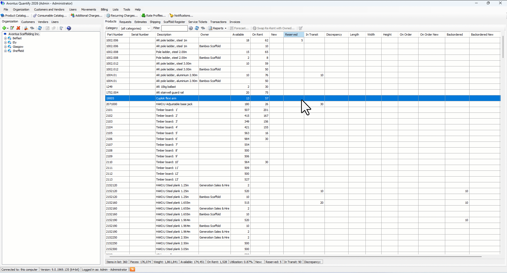Open Rate Profiles
Screen dimensions: 507x273
click(154, 16)
